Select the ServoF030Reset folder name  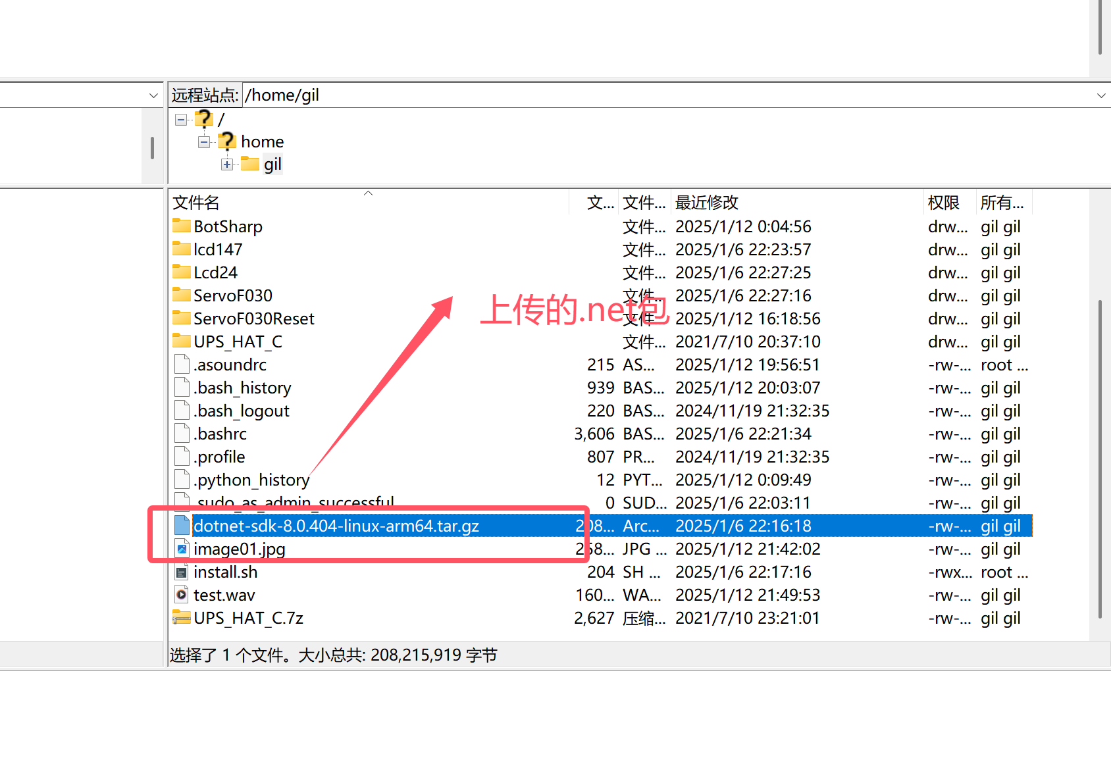coord(254,318)
